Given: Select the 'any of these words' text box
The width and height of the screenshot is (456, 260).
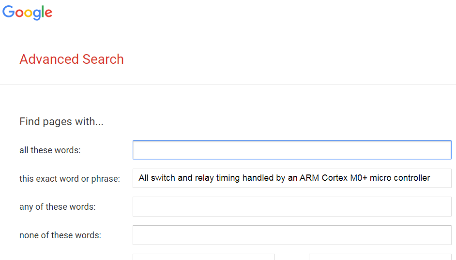Looking at the screenshot, I should [292, 207].
